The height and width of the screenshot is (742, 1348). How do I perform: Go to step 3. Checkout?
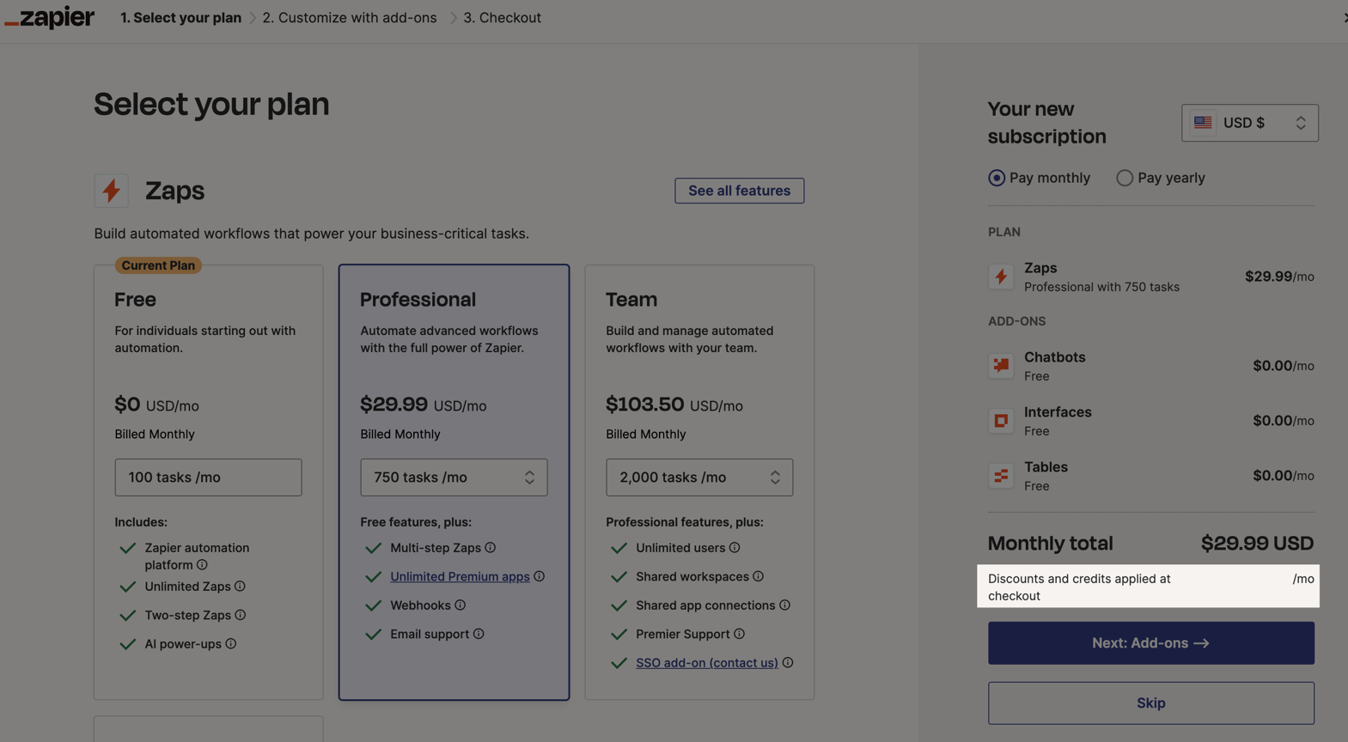click(503, 18)
